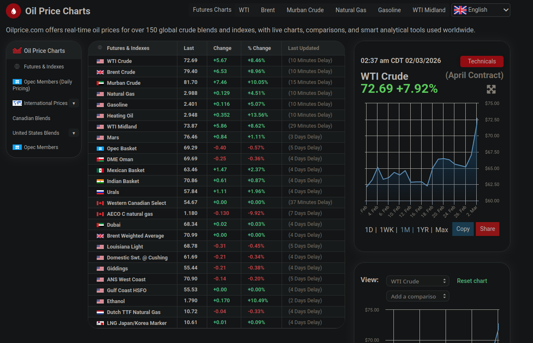Click the Reset chart link
Image resolution: width=533 pixels, height=343 pixels.
coord(472,281)
